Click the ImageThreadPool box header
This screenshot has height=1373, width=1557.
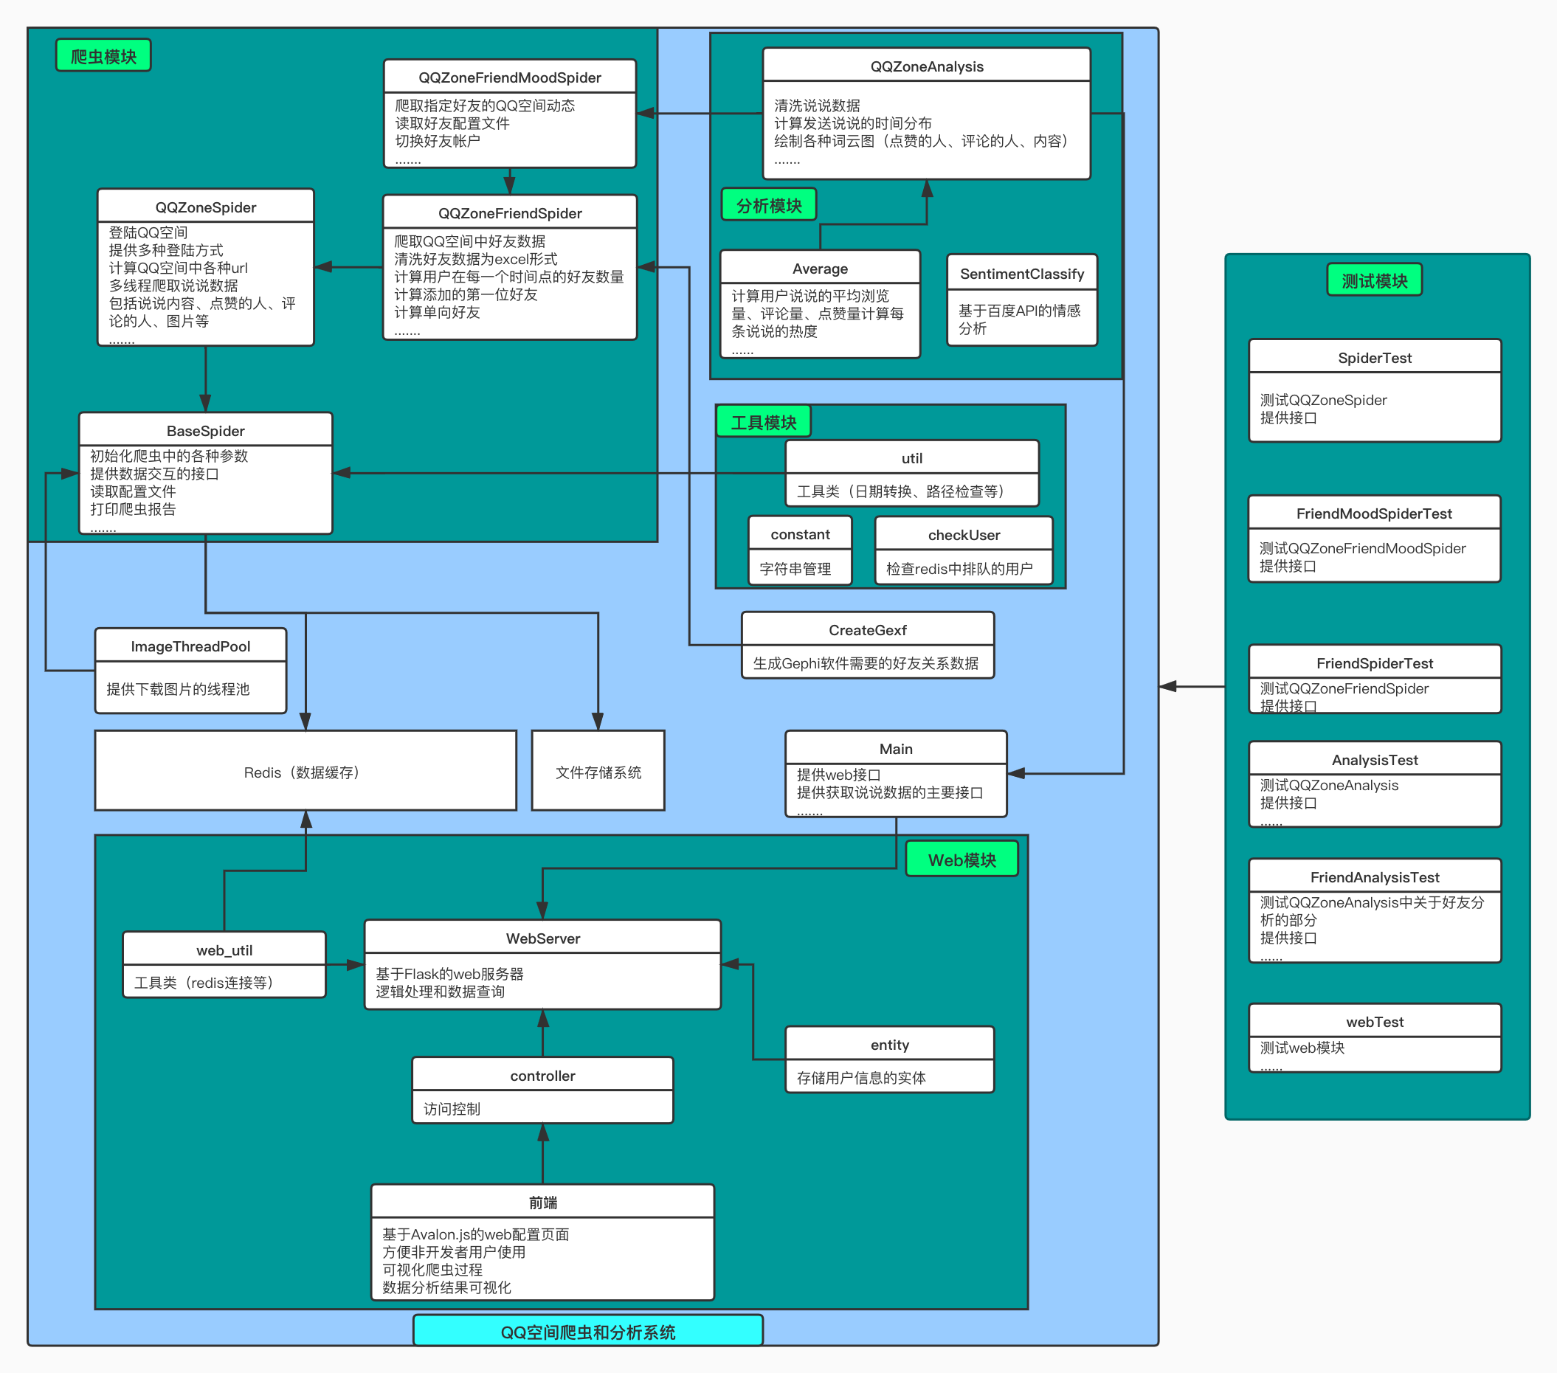(x=190, y=646)
